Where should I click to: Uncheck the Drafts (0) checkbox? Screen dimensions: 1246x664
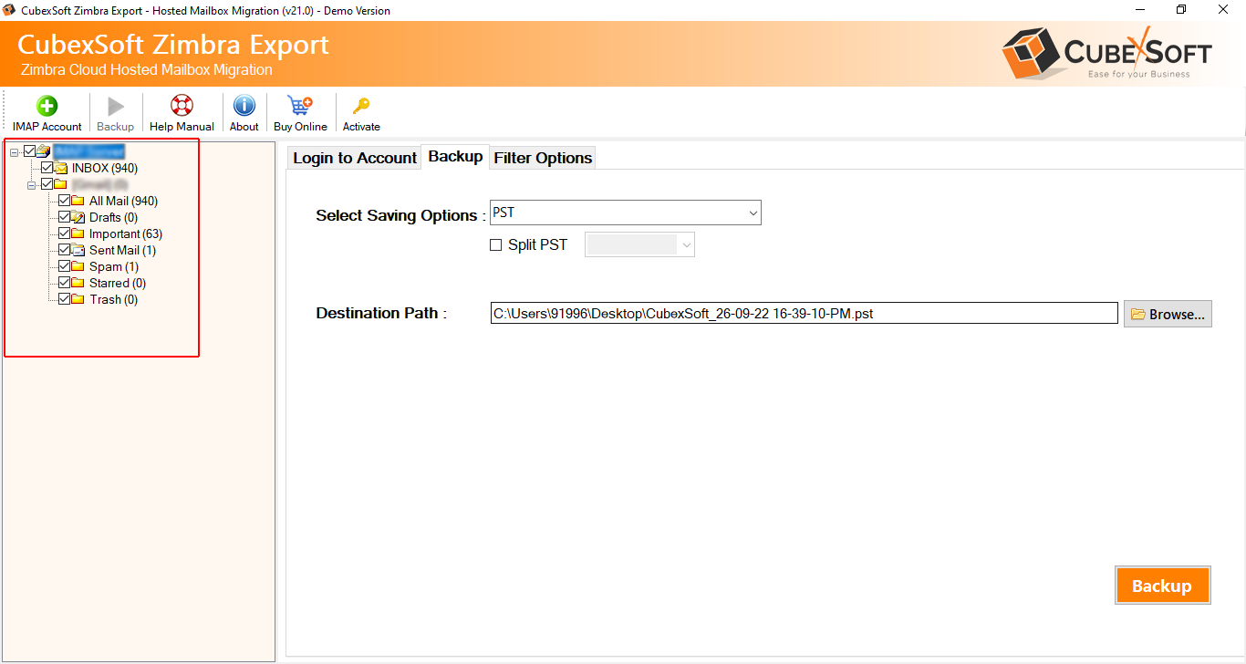65,217
